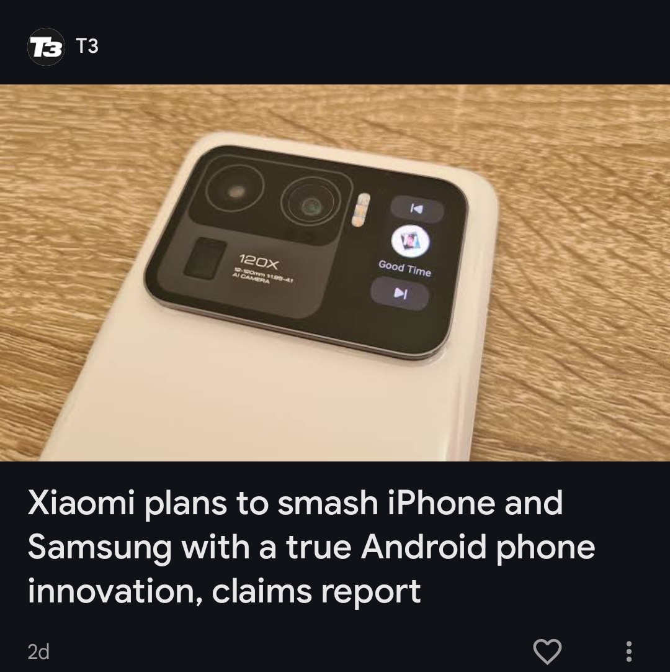Click the LED flash strip on camera
The width and height of the screenshot is (670, 672).
click(x=361, y=209)
